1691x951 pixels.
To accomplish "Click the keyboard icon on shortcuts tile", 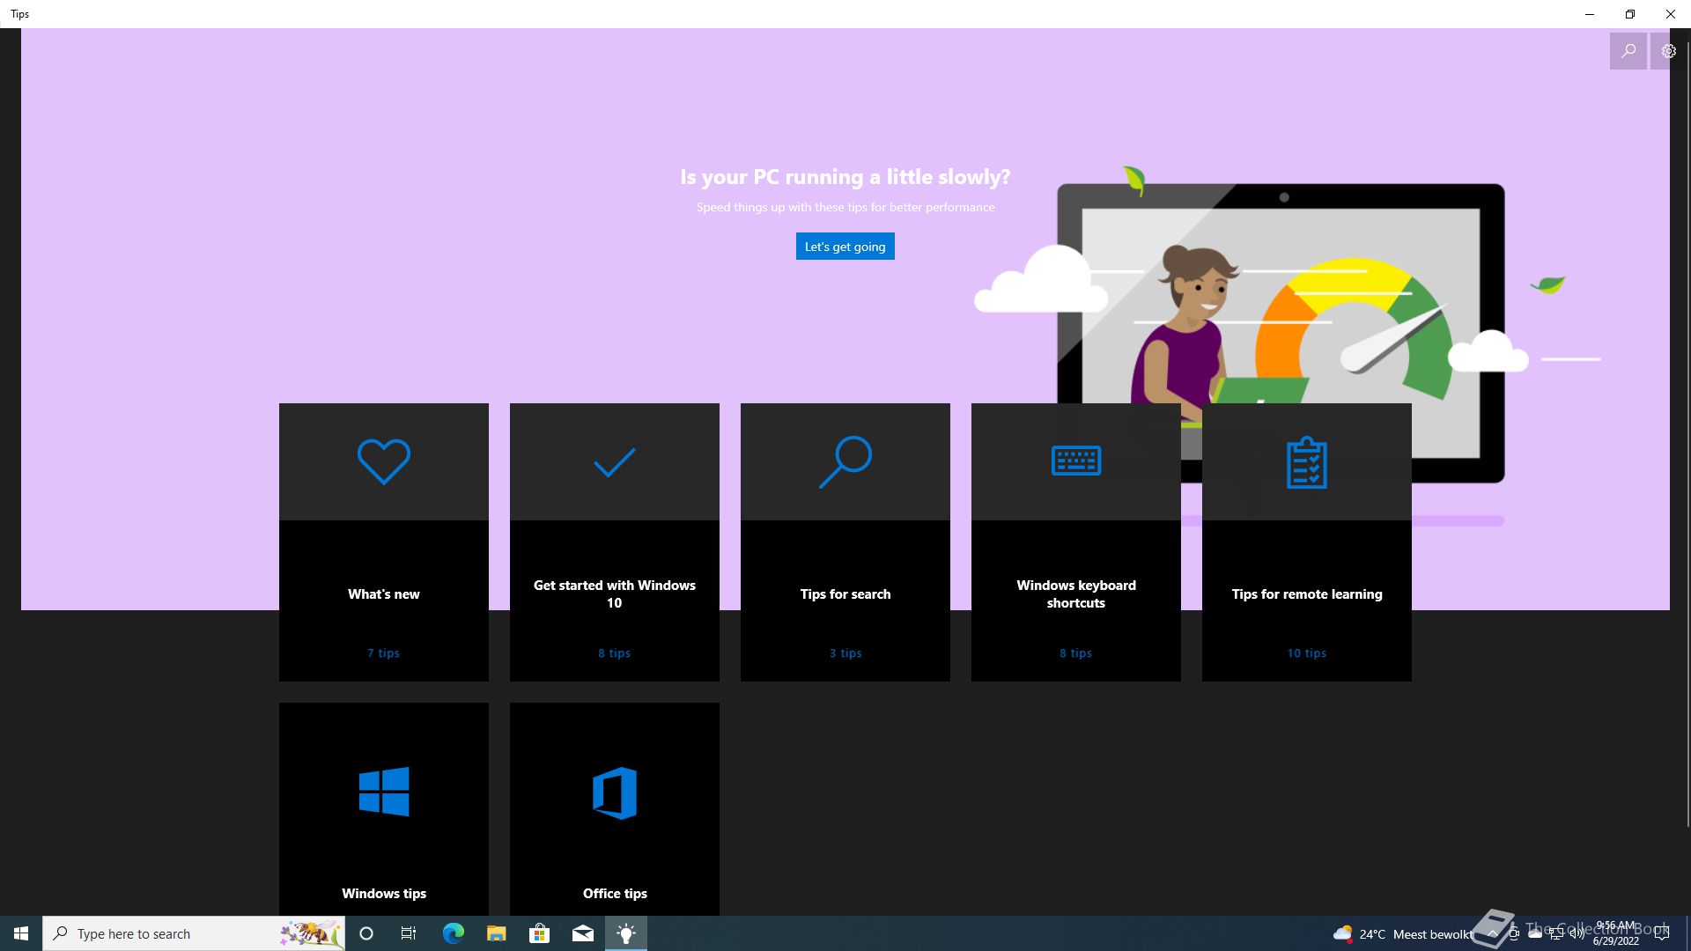I will point(1076,461).
